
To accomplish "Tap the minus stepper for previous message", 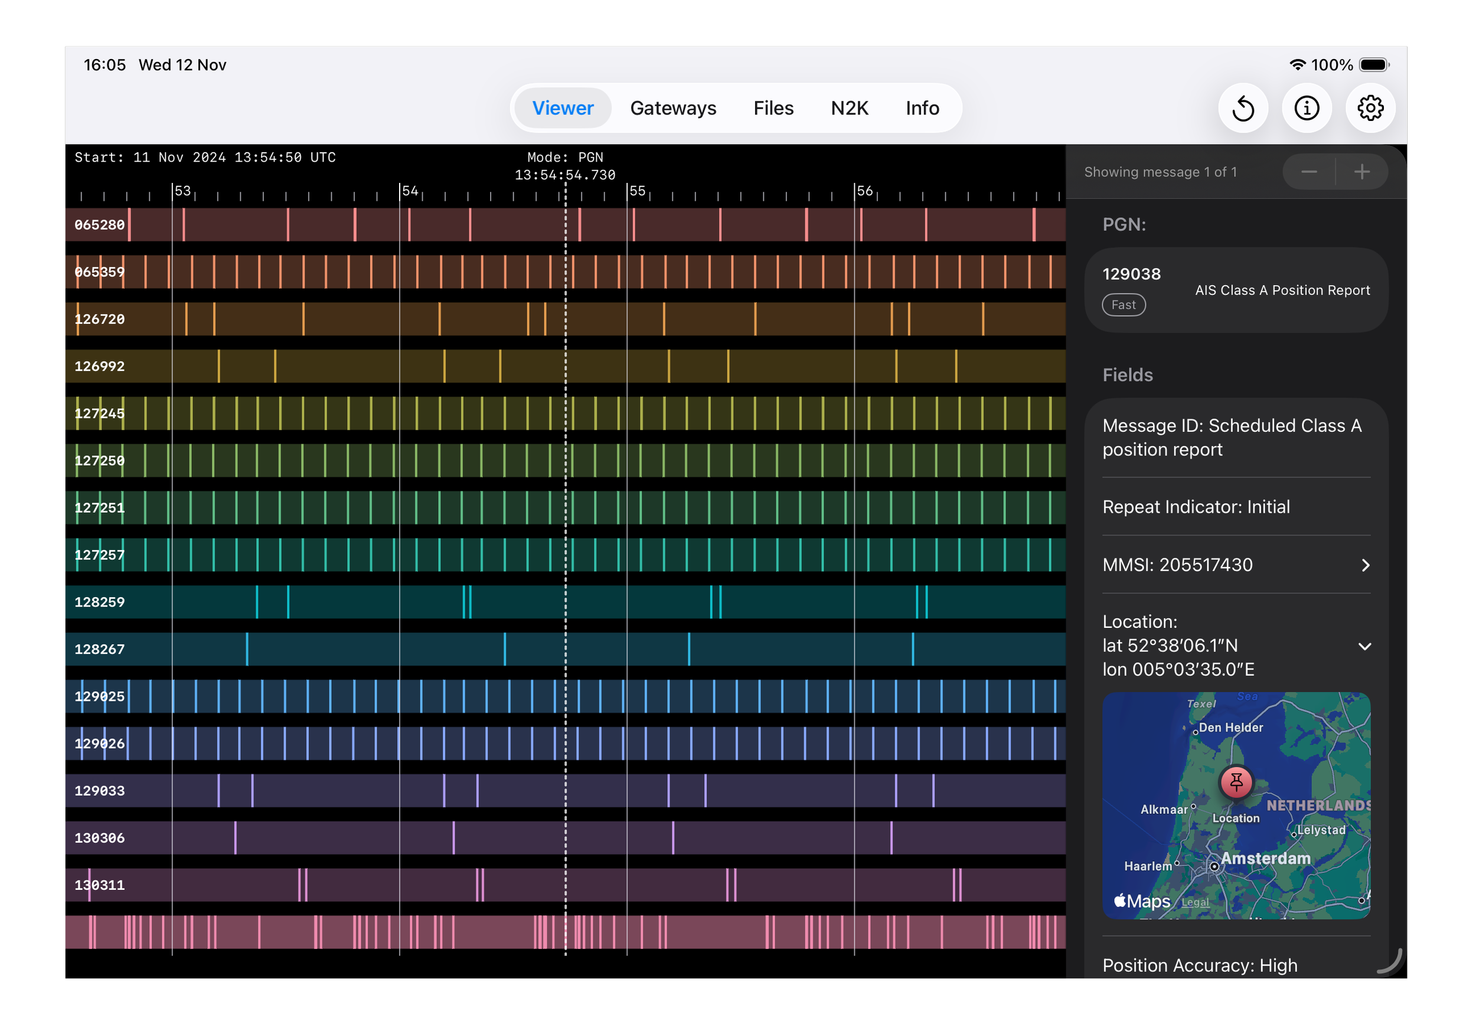I will (1309, 172).
